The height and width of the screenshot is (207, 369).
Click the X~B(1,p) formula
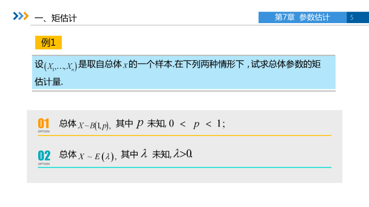(x=94, y=125)
